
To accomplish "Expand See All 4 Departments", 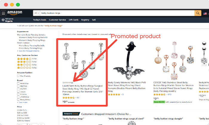I will tap(28, 51).
